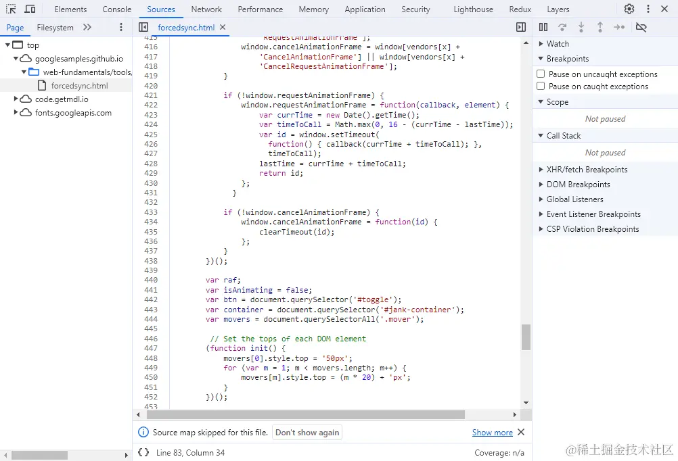
Task: Click the fonts.googleapis.com cloud icon
Action: (x=26, y=112)
